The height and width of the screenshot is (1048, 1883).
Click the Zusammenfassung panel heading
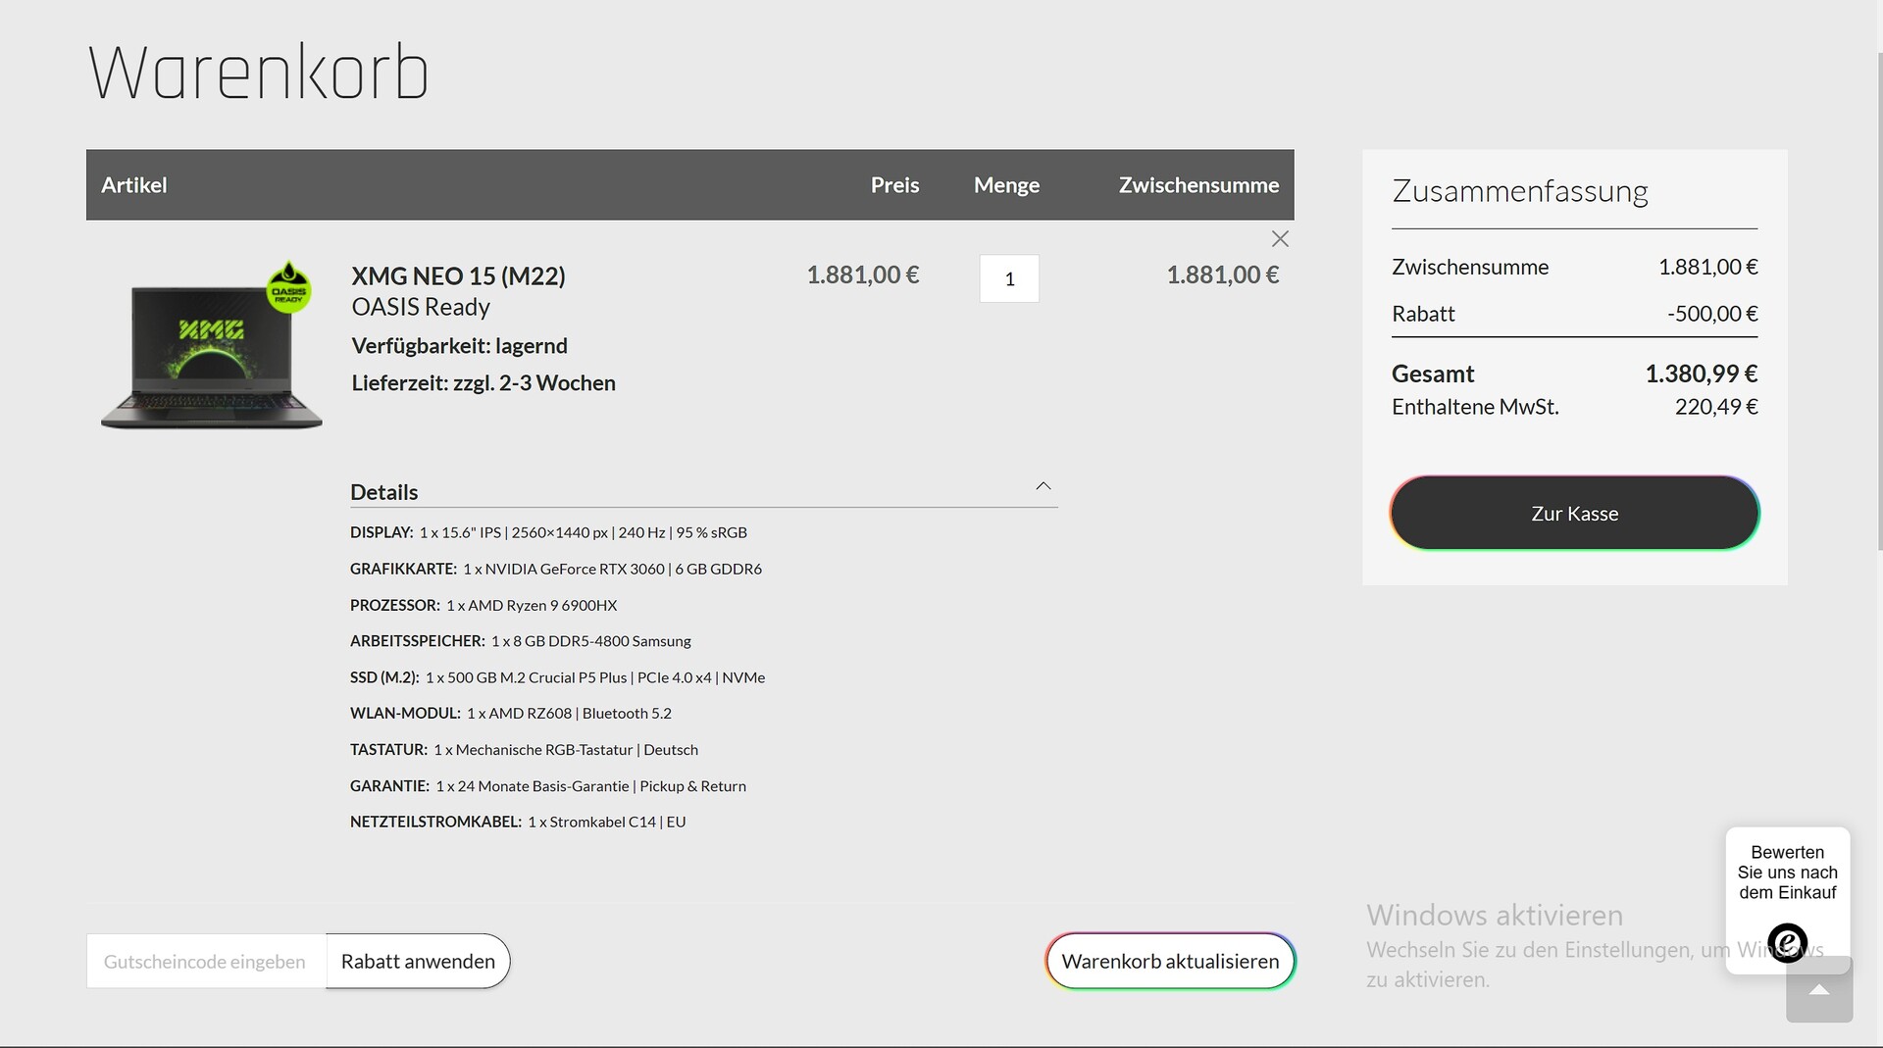pos(1519,191)
